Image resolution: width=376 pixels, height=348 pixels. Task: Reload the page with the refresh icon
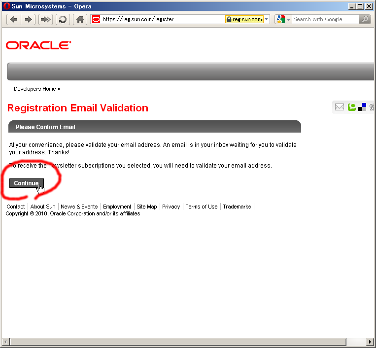(x=63, y=19)
